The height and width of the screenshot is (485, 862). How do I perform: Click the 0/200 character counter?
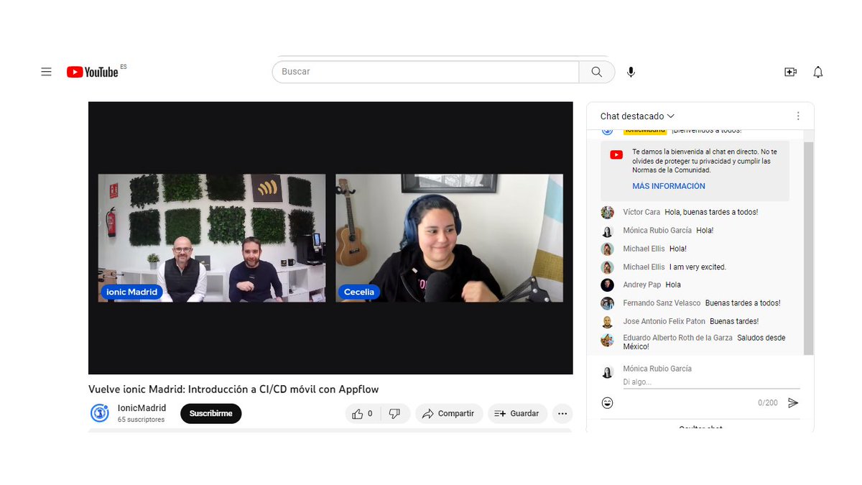point(768,403)
